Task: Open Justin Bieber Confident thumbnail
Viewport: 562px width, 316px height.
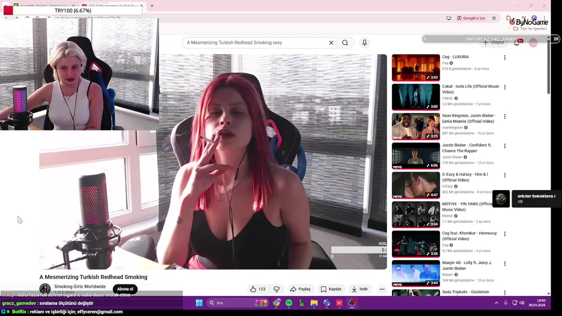Action: 416,156
